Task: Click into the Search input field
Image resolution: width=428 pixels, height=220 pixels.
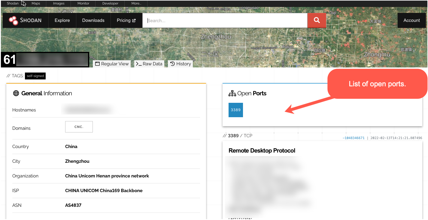Action: pyautogui.click(x=225, y=21)
